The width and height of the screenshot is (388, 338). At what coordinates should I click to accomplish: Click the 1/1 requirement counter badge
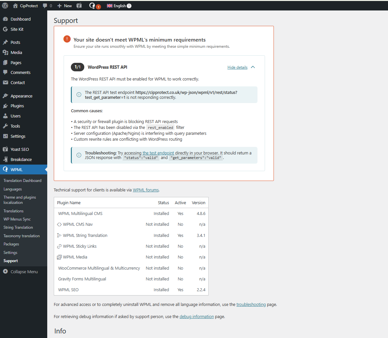coord(78,67)
